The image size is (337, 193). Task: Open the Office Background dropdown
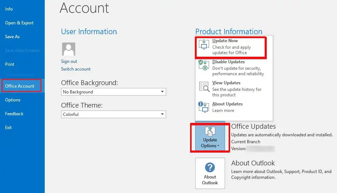click(113, 92)
